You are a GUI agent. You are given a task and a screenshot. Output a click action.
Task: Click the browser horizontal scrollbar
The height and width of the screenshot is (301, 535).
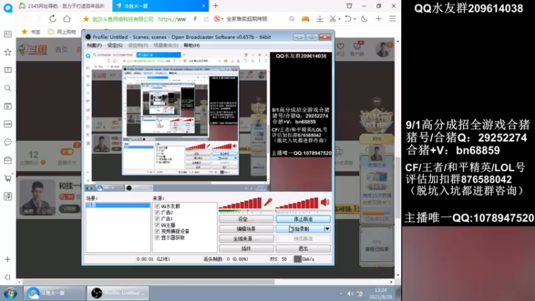(x=148, y=282)
